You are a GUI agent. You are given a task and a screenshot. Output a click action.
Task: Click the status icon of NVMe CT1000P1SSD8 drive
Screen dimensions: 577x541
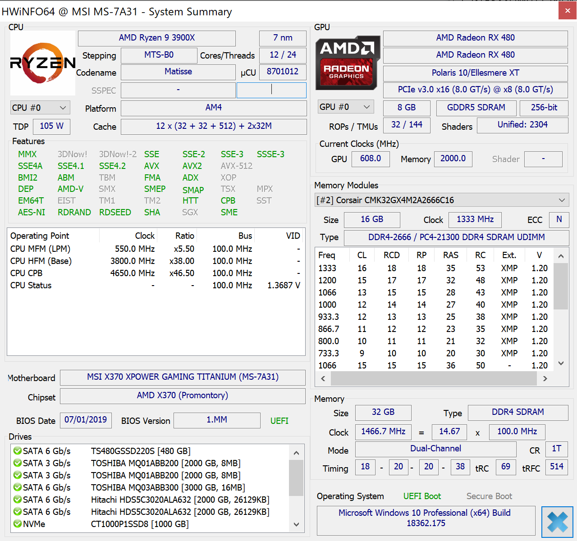pos(18,524)
